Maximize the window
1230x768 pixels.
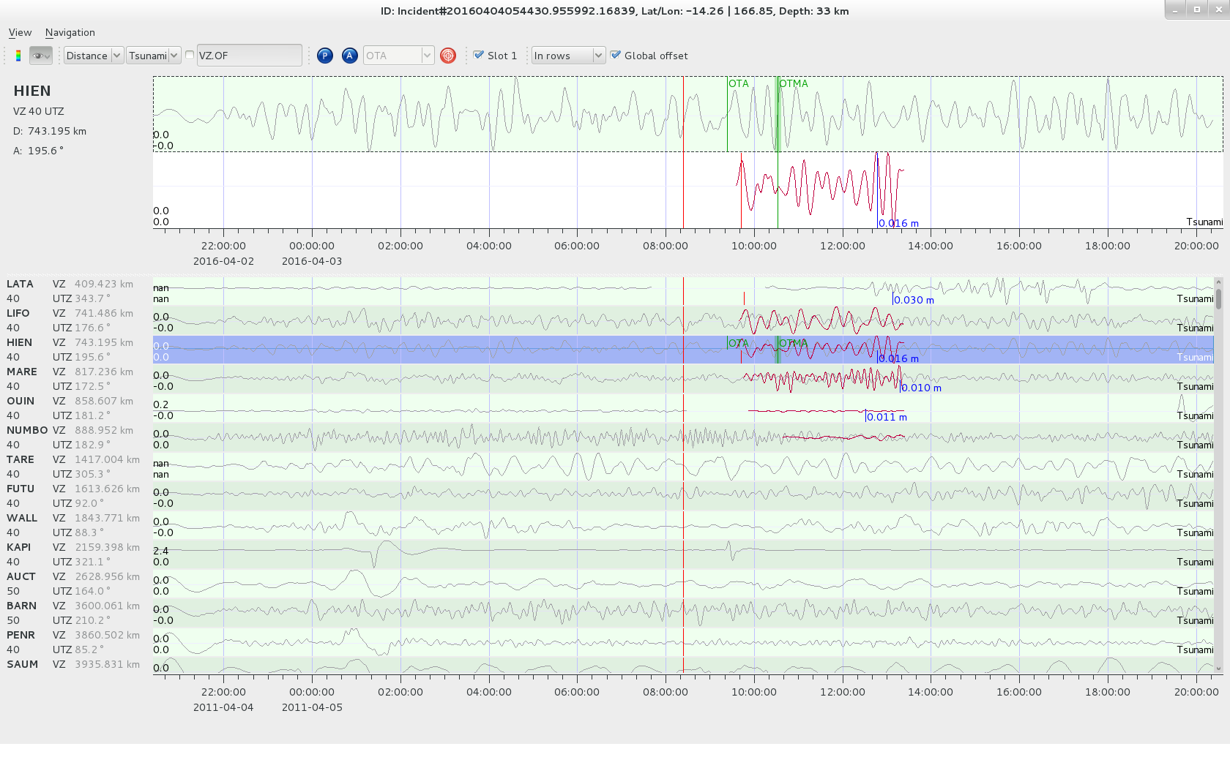(1197, 10)
